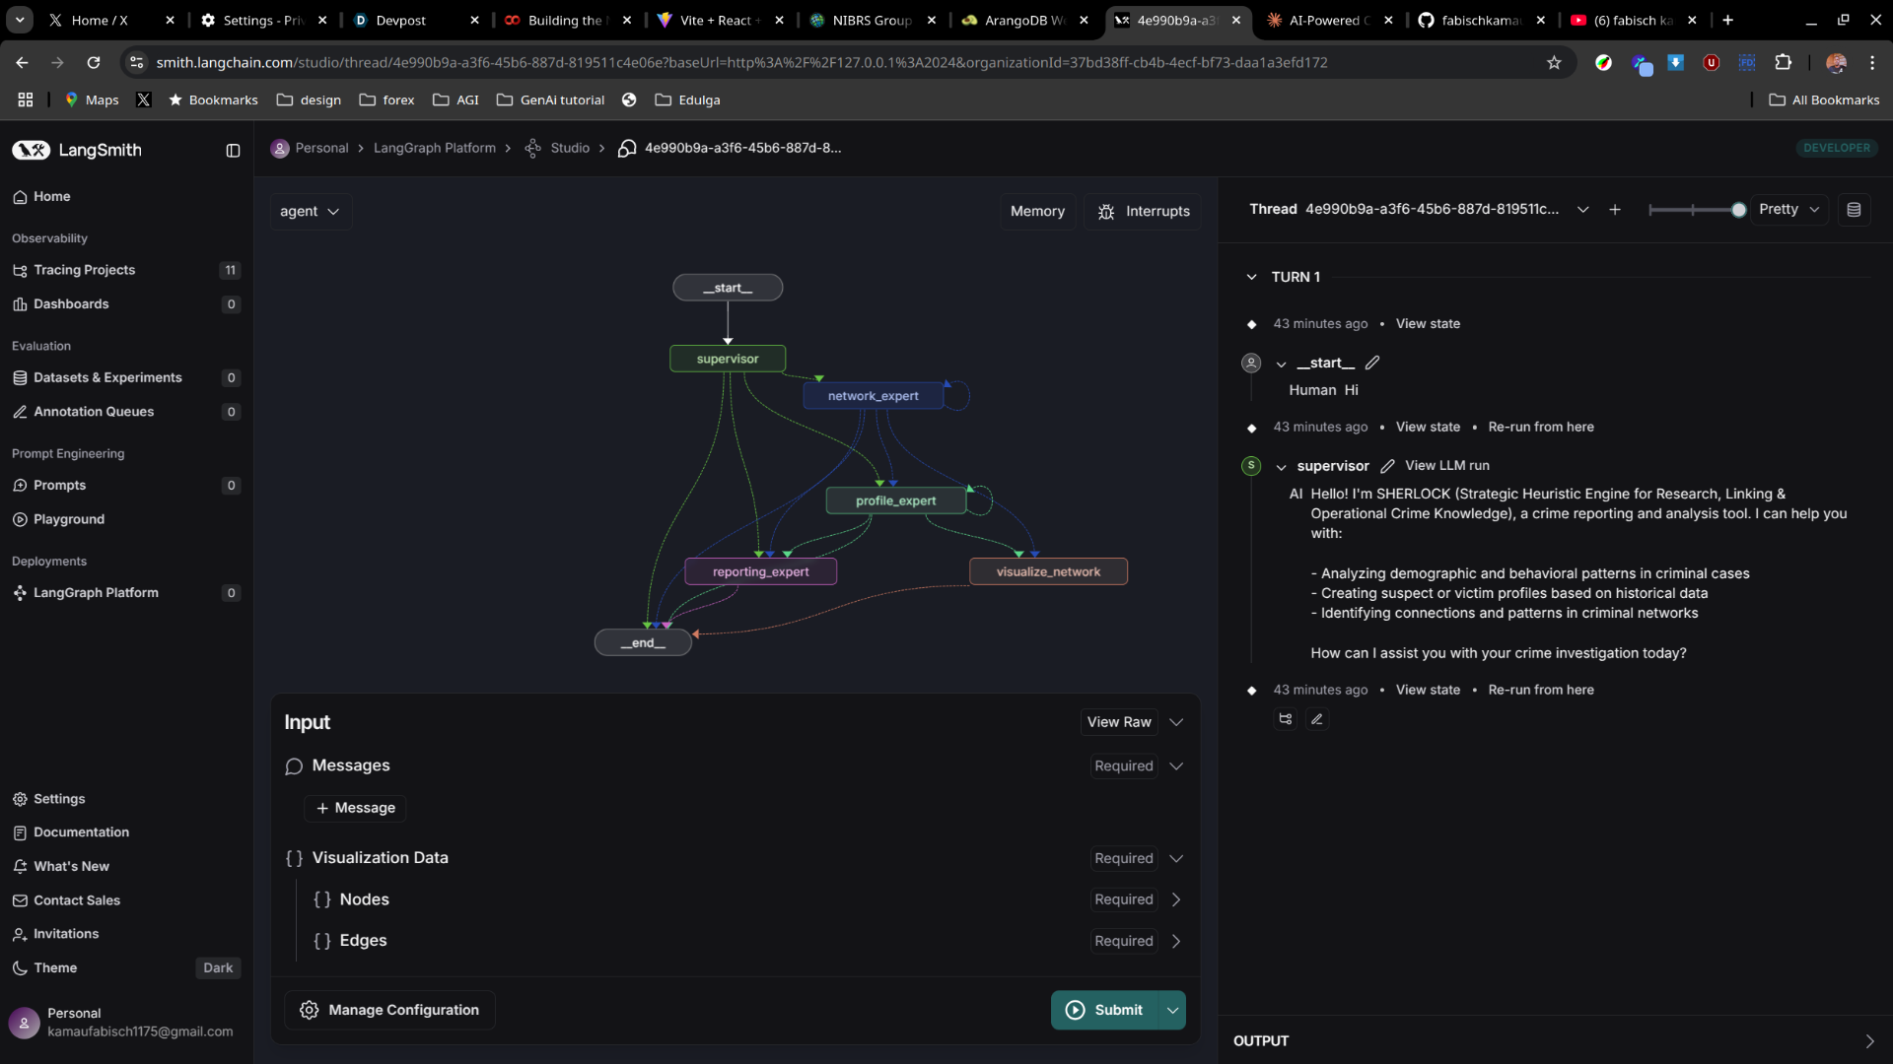Open the Pretty view mode dropdown
Image resolution: width=1893 pixels, height=1064 pixels.
coord(1788,210)
